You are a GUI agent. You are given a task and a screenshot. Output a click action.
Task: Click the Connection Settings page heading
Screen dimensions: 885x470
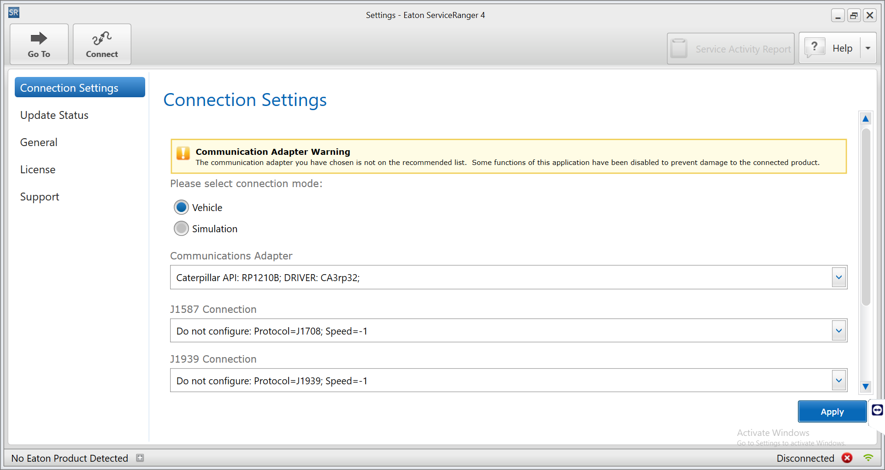[245, 100]
